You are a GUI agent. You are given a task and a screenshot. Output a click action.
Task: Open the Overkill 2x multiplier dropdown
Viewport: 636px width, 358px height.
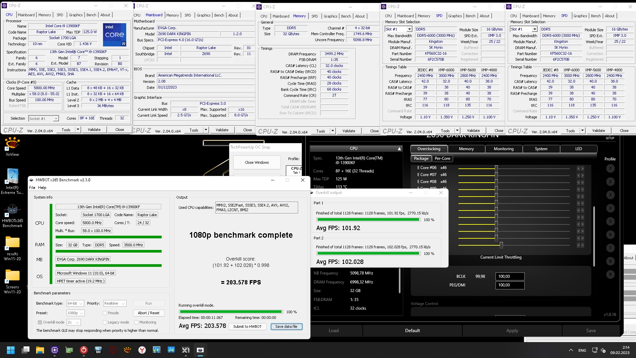pyautogui.click(x=74, y=322)
